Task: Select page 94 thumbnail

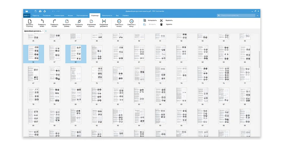Action: point(139,116)
